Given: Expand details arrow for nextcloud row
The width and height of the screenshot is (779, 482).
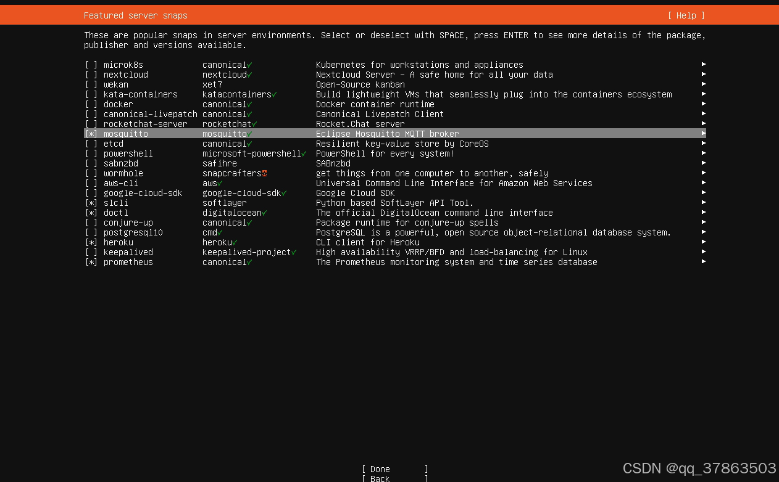Looking at the screenshot, I should point(704,74).
